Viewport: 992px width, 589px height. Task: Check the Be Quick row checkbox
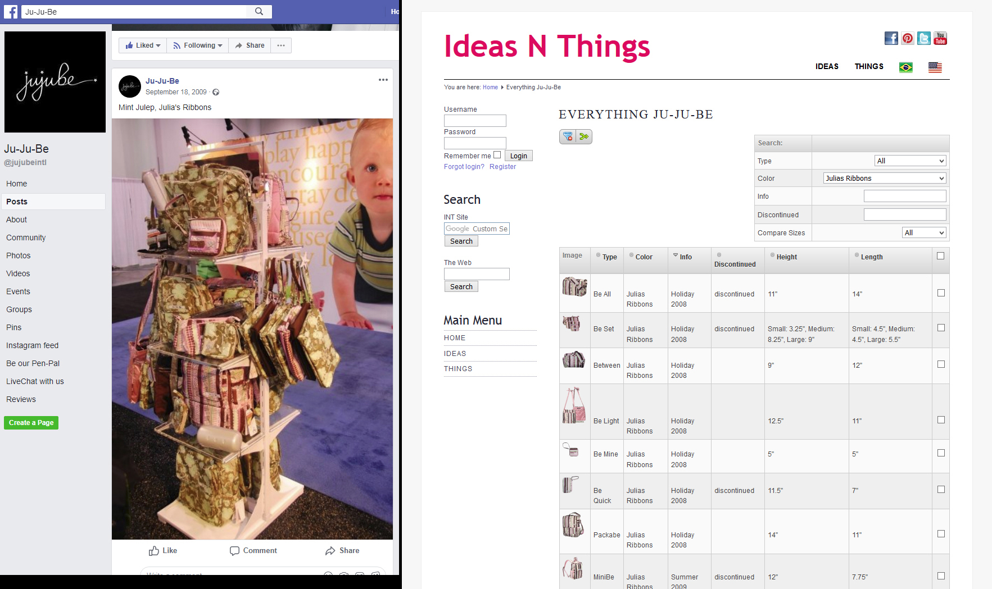[x=941, y=490]
